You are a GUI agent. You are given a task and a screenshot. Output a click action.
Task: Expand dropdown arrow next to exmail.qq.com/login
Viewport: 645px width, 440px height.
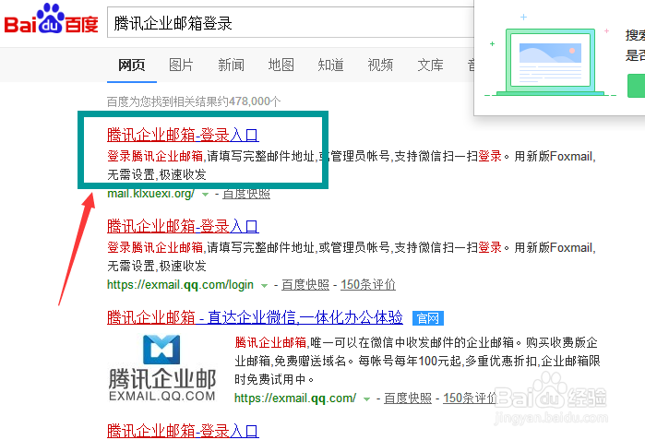click(x=264, y=285)
